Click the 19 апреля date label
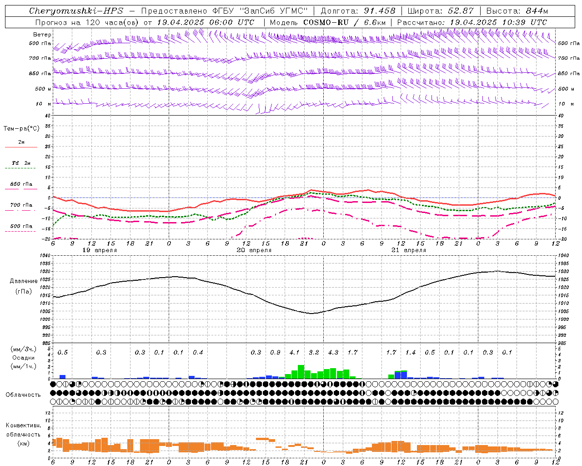The height and width of the screenshot is (466, 582). pyautogui.click(x=99, y=250)
